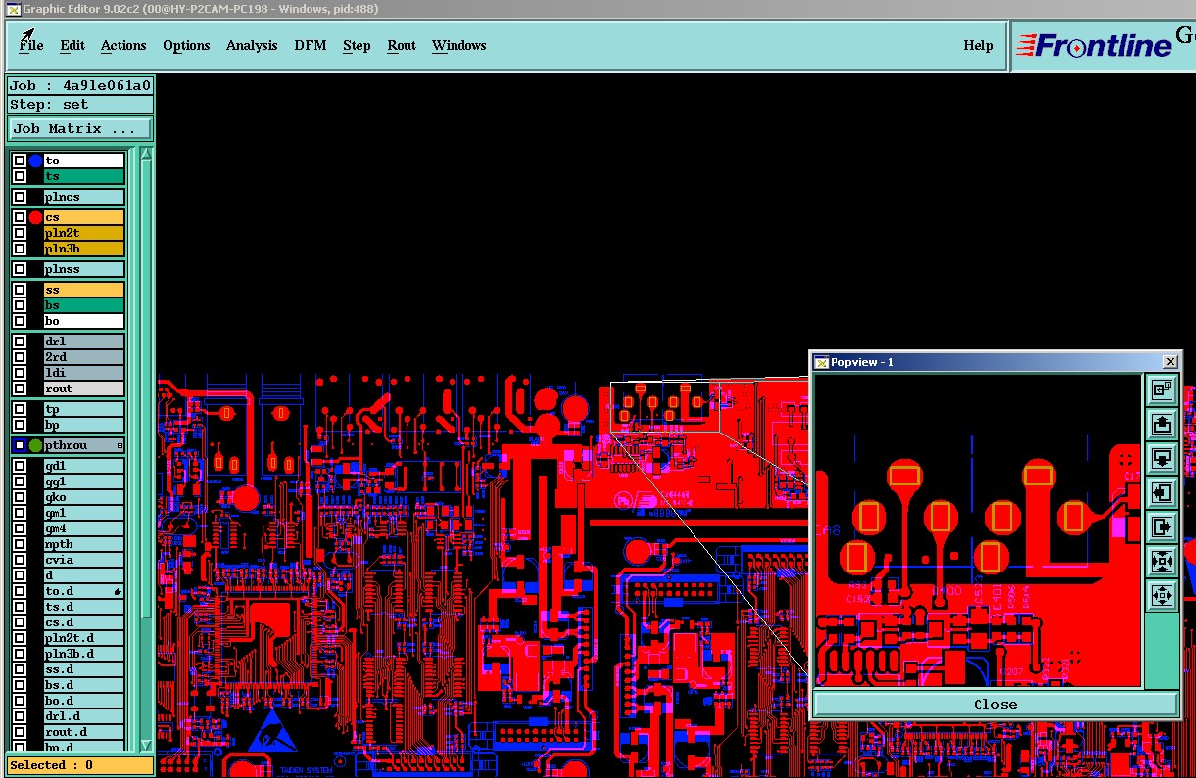Click the layer list scroll up arrow

[x=147, y=155]
